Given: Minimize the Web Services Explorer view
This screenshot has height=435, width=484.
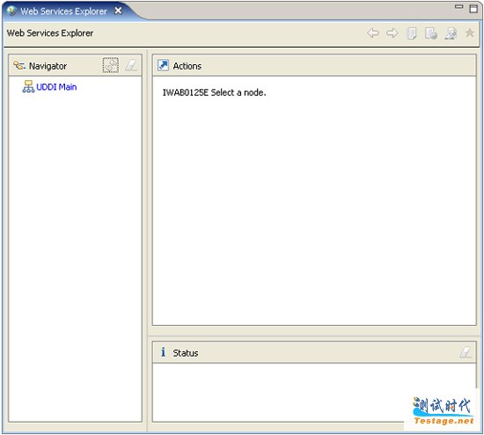Looking at the screenshot, I should [x=459, y=7].
